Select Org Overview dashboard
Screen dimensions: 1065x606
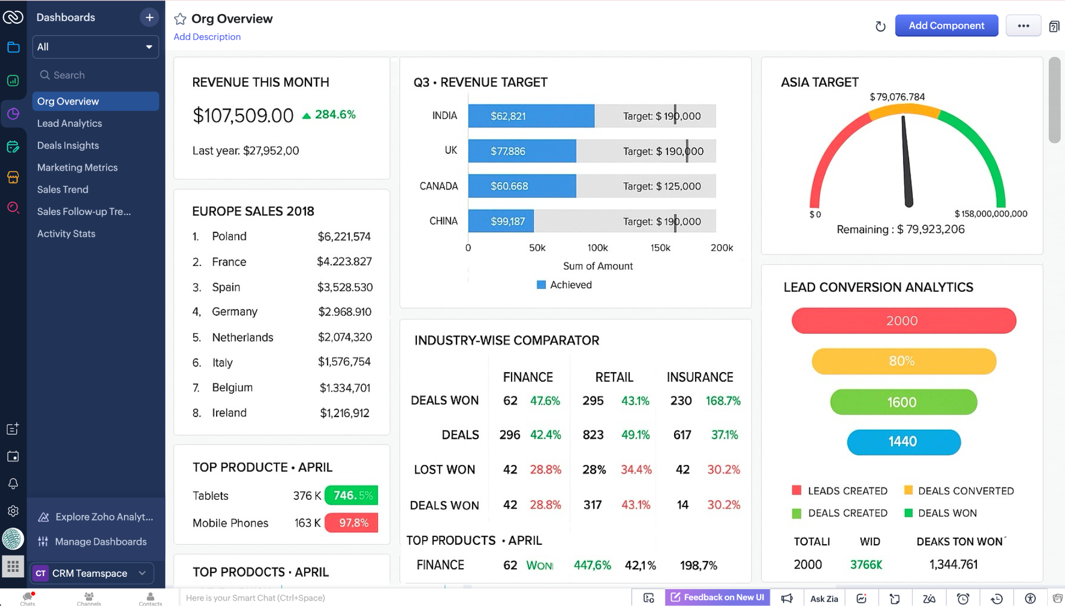pyautogui.click(x=95, y=101)
